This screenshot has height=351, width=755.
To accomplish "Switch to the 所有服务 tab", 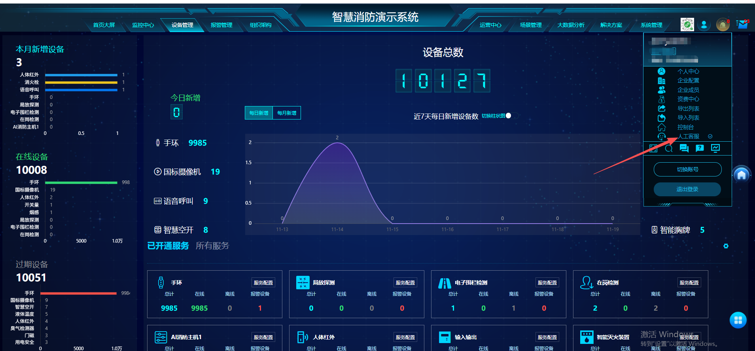I will click(212, 246).
